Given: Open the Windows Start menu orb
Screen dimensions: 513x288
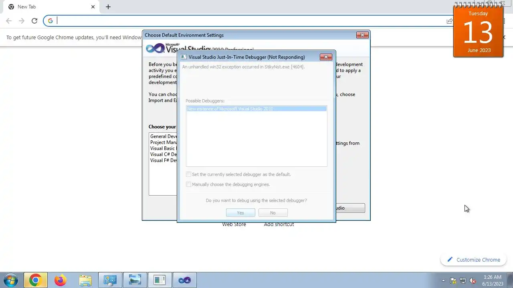Looking at the screenshot, I should (x=11, y=280).
